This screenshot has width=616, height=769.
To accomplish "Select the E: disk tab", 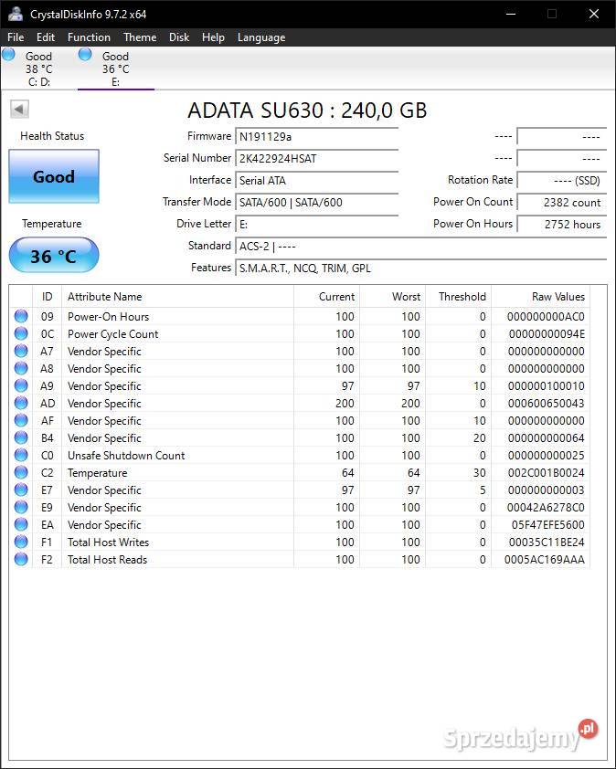I will pos(116,68).
